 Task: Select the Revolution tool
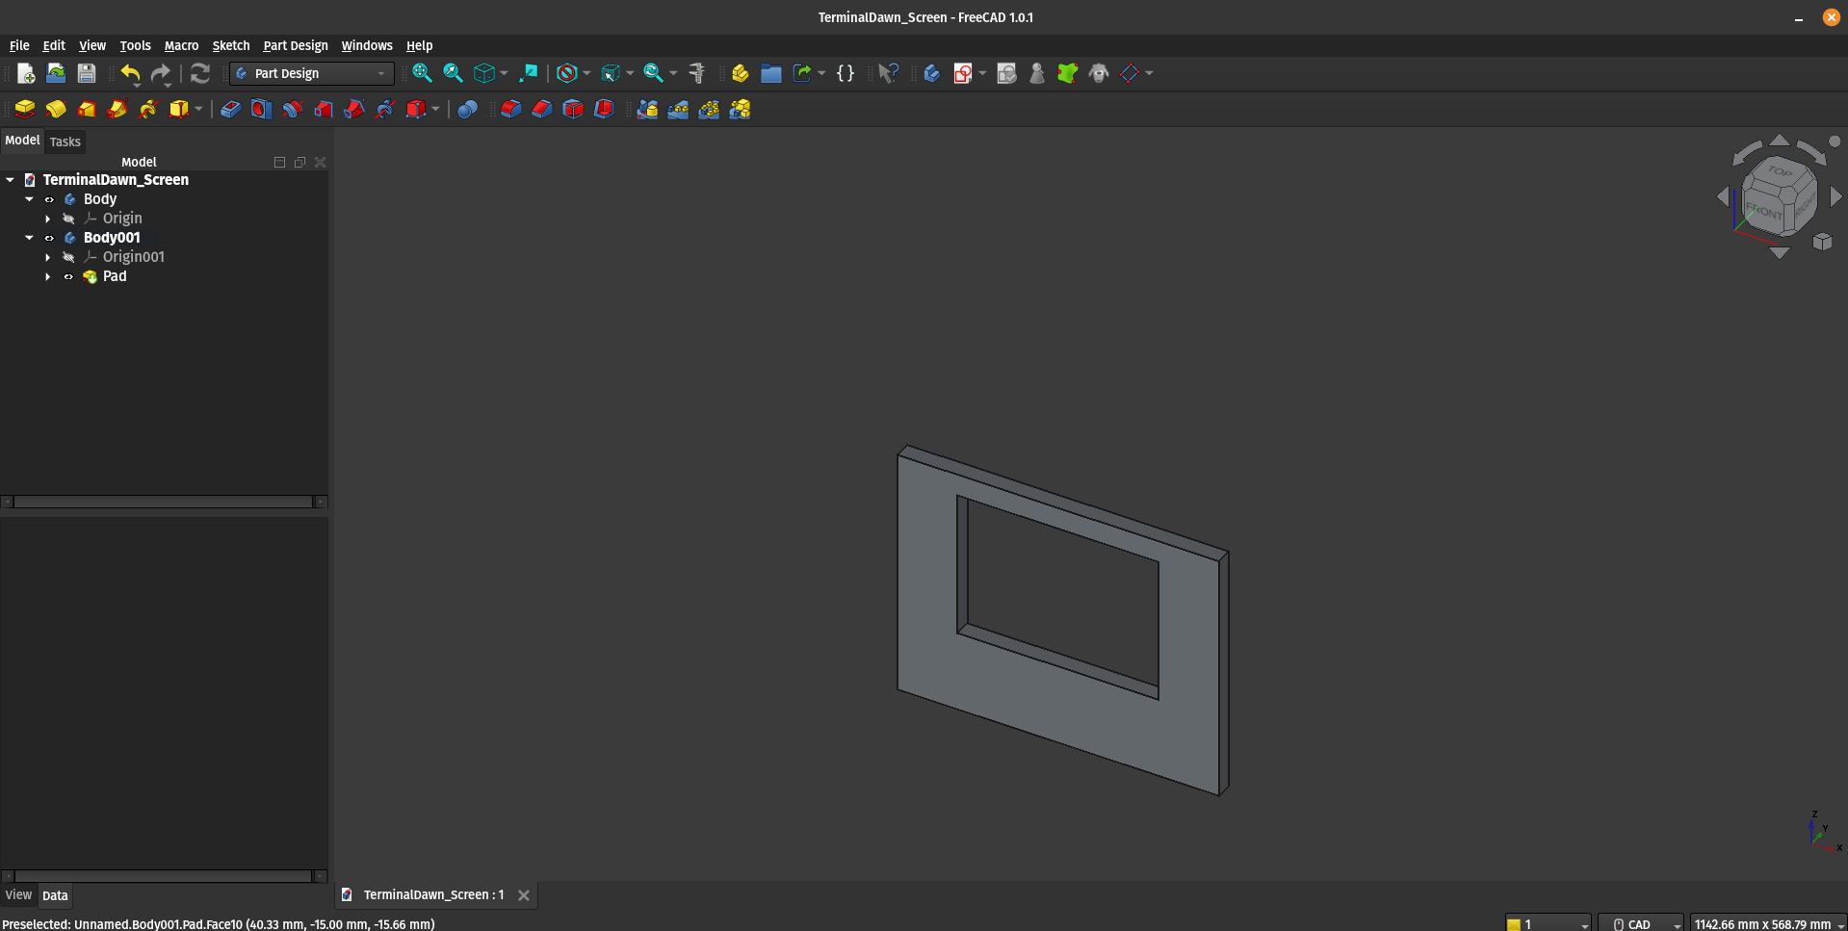(x=56, y=109)
